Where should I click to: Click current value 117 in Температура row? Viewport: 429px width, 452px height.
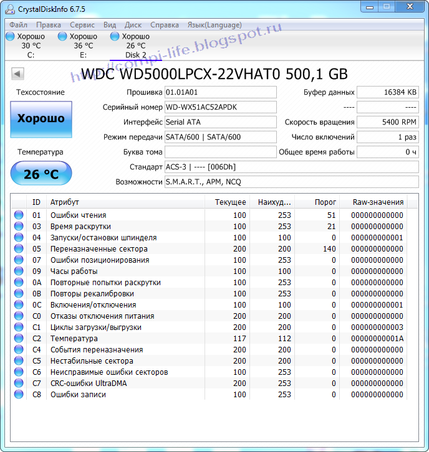[239, 339]
